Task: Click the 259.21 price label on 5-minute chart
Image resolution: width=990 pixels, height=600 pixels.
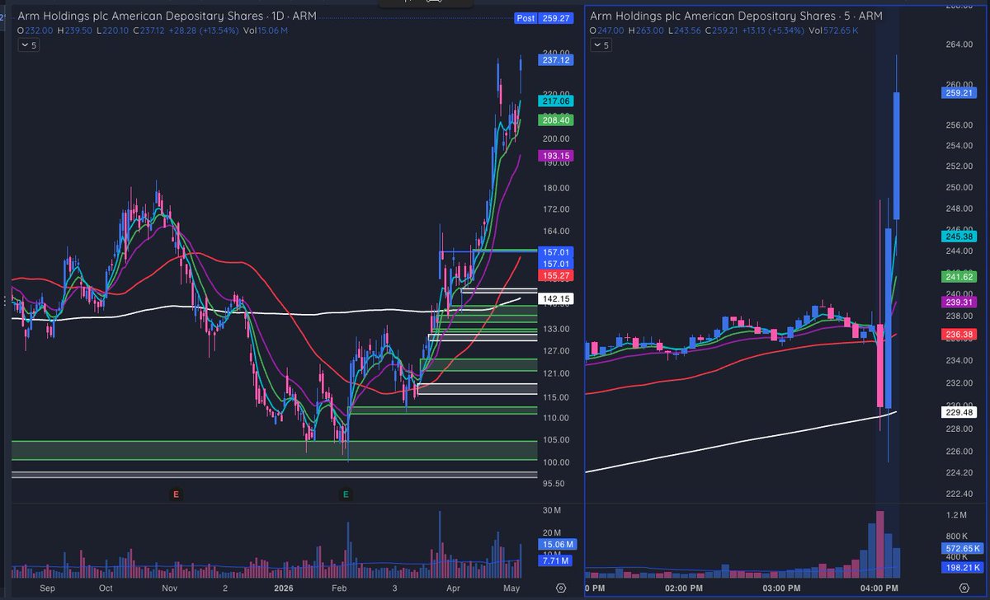Action: (958, 93)
